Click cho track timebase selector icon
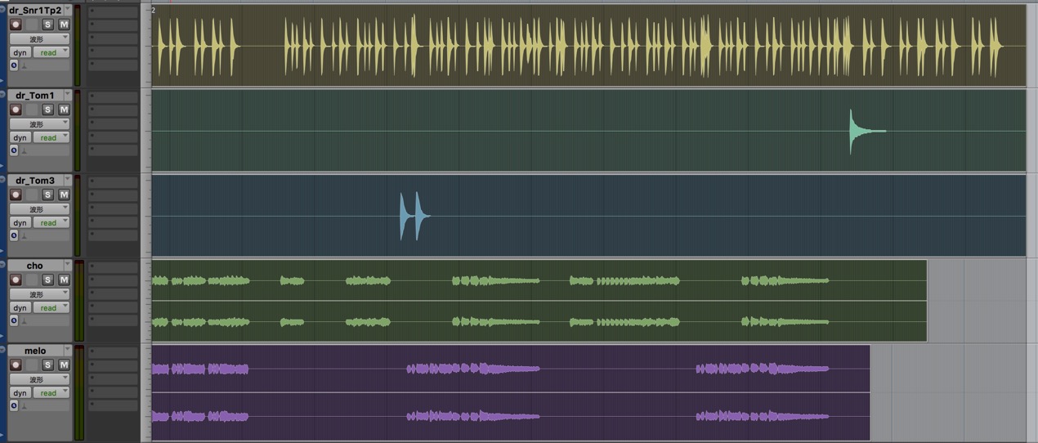The image size is (1038, 443). pyautogui.click(x=14, y=320)
